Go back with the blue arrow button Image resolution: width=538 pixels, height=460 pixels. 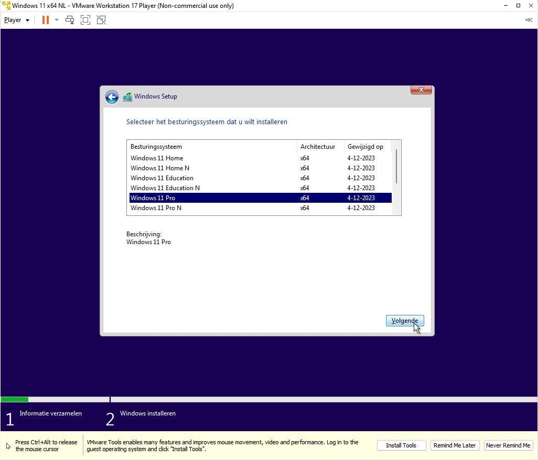tap(112, 97)
